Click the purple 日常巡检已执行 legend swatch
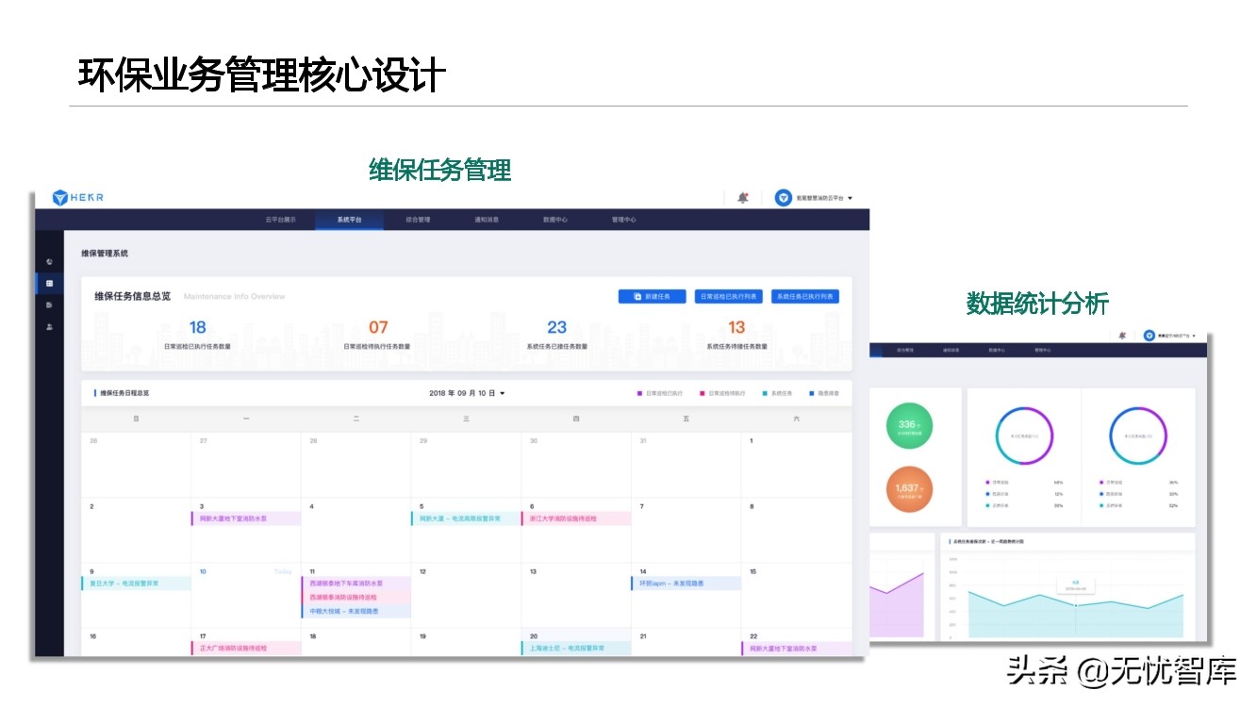This screenshot has height=707, width=1257. [x=639, y=393]
